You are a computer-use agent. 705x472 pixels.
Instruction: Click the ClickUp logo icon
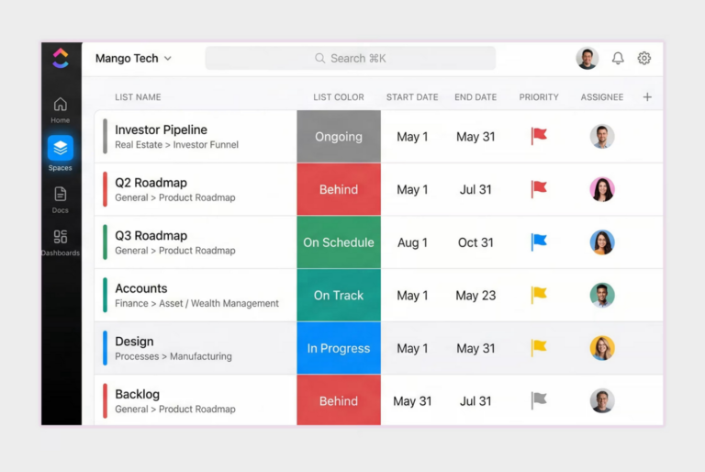tap(61, 58)
